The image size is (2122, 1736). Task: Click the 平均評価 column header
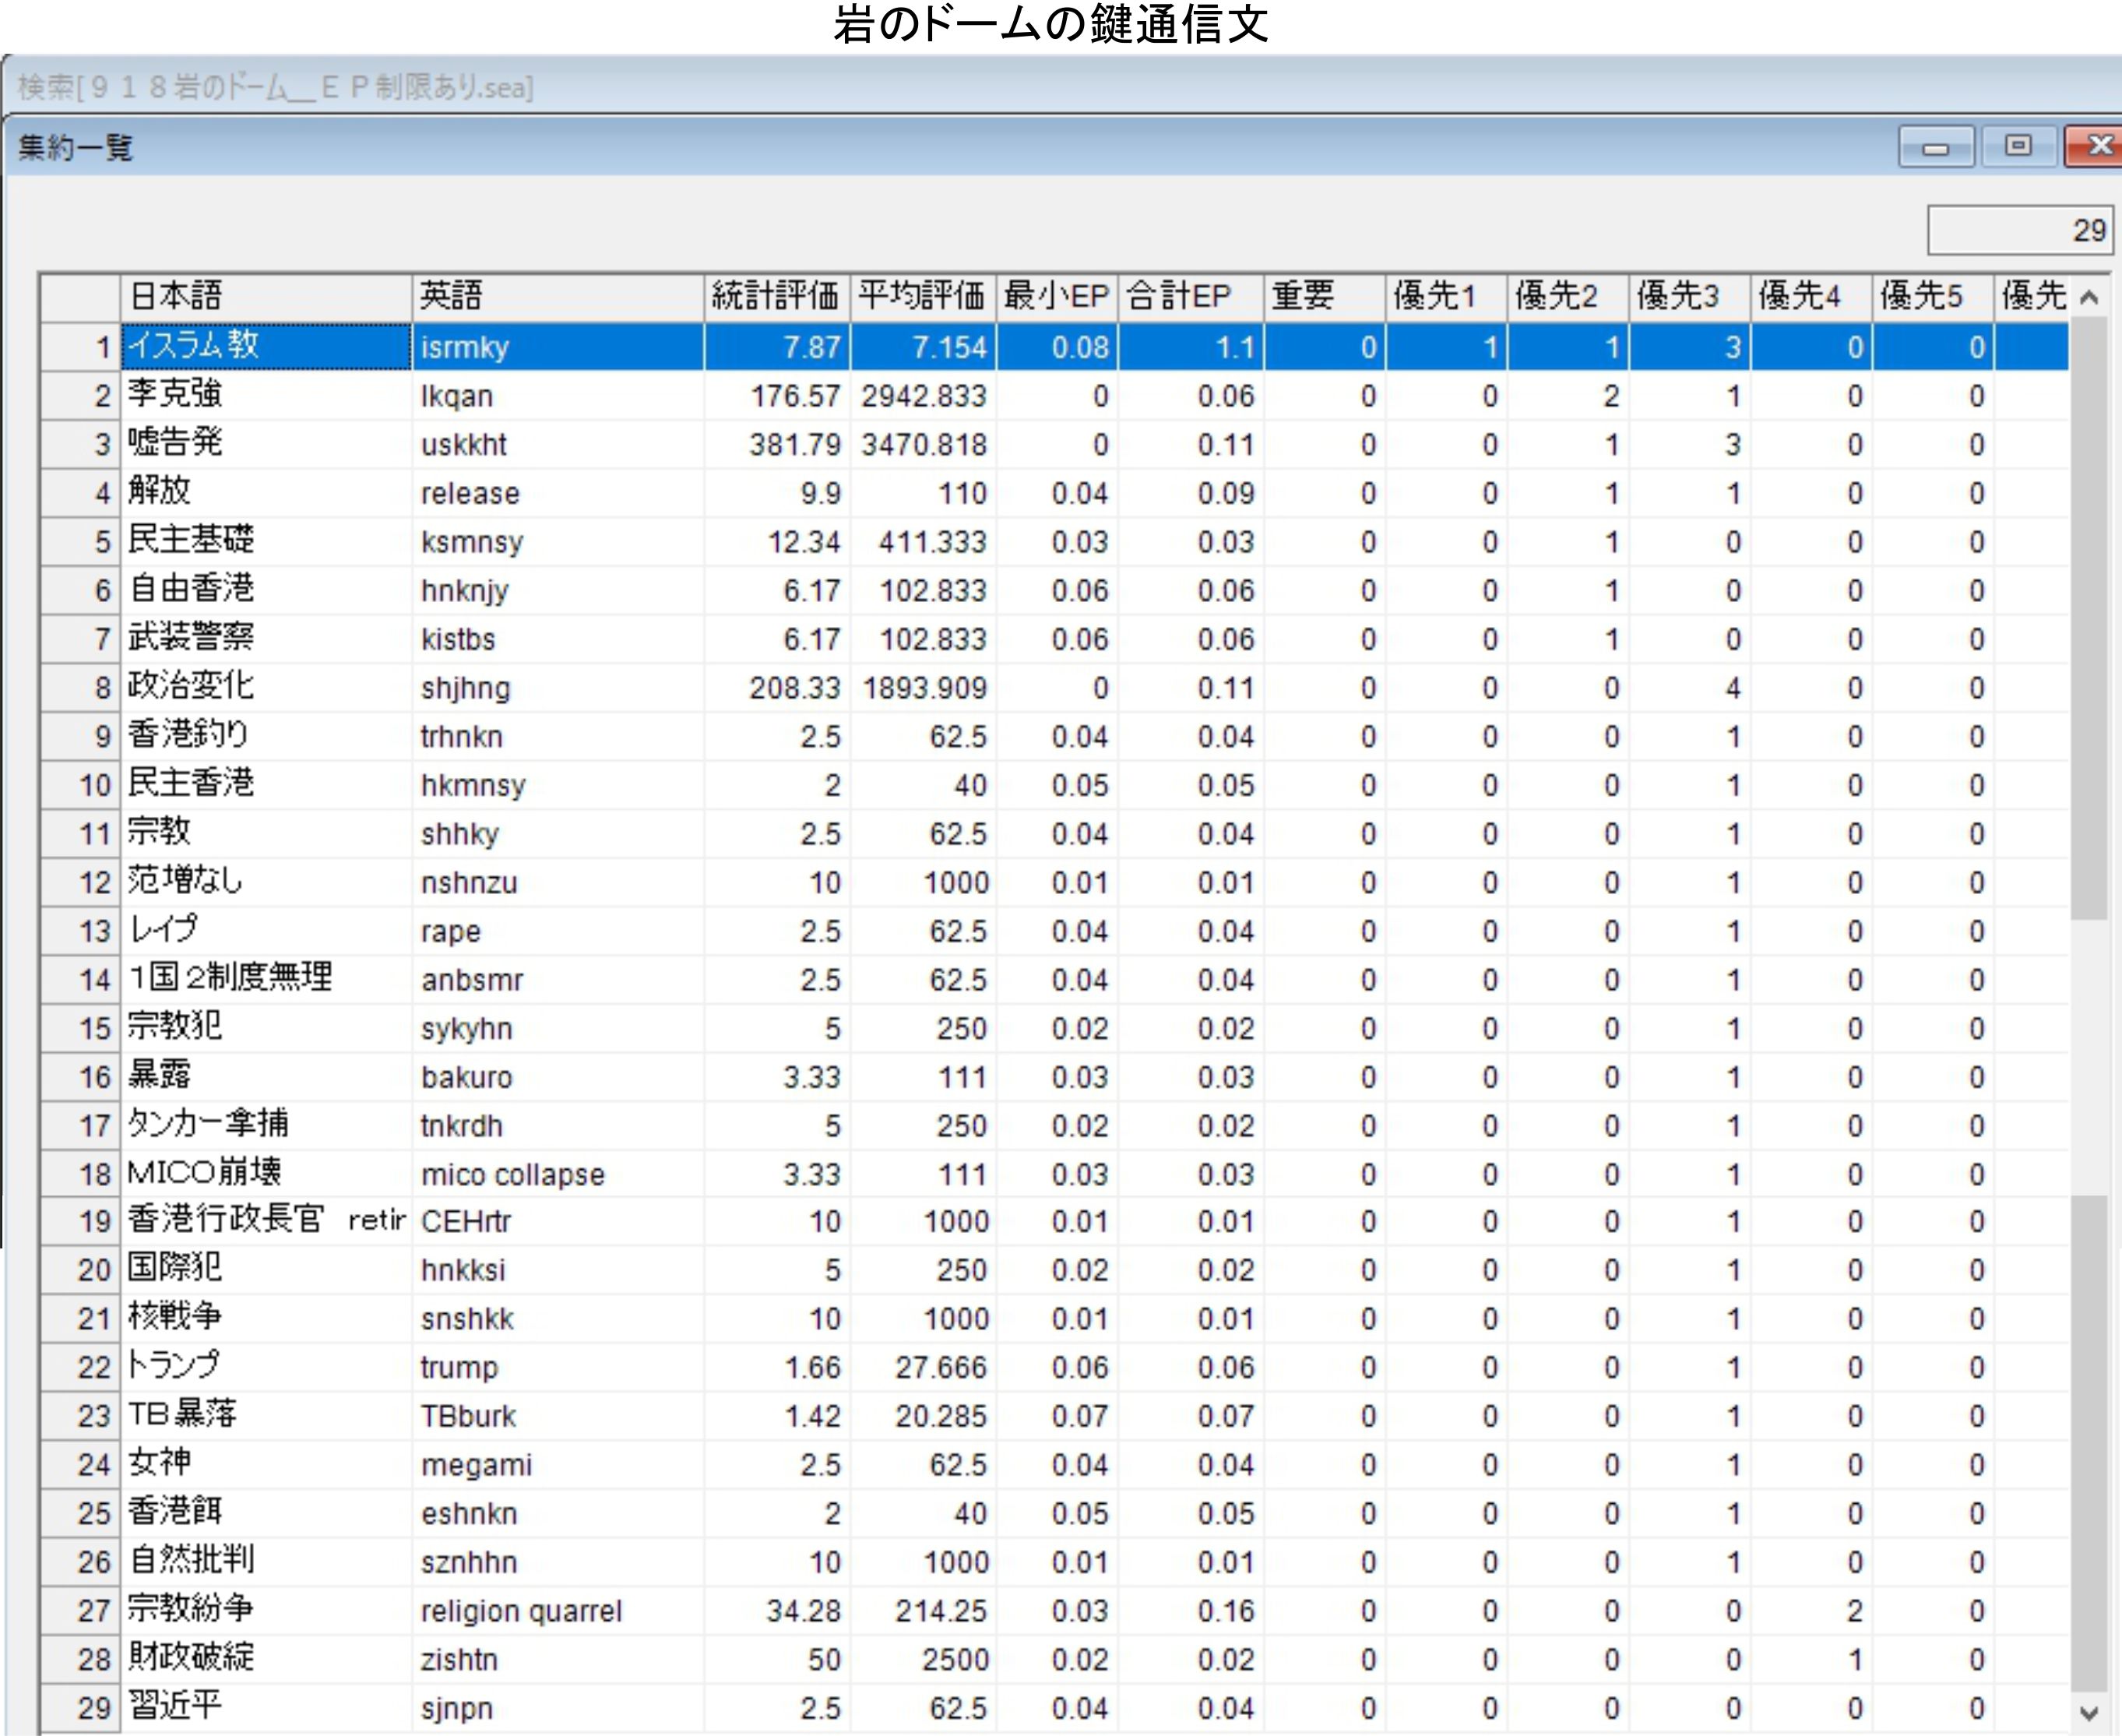[x=922, y=297]
